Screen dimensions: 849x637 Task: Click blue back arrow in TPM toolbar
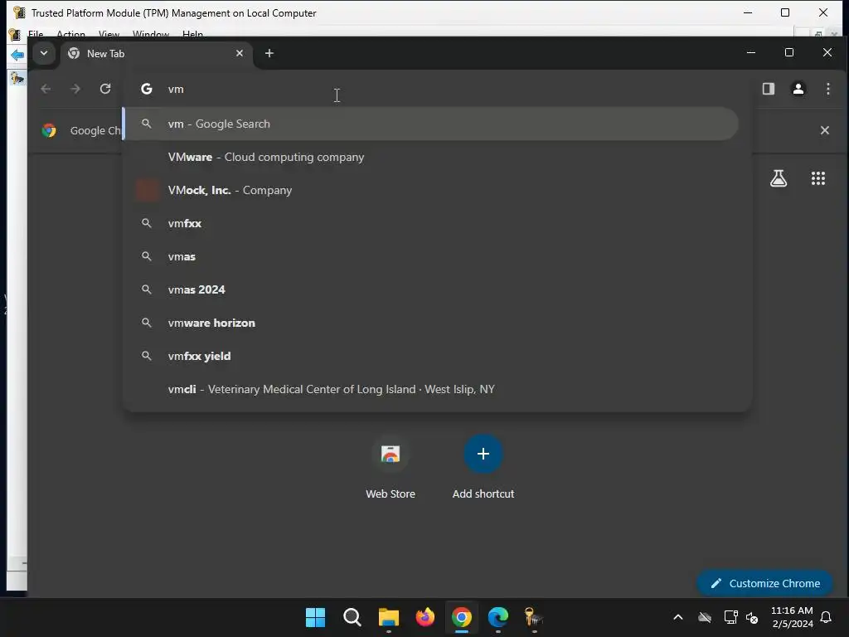click(x=17, y=55)
